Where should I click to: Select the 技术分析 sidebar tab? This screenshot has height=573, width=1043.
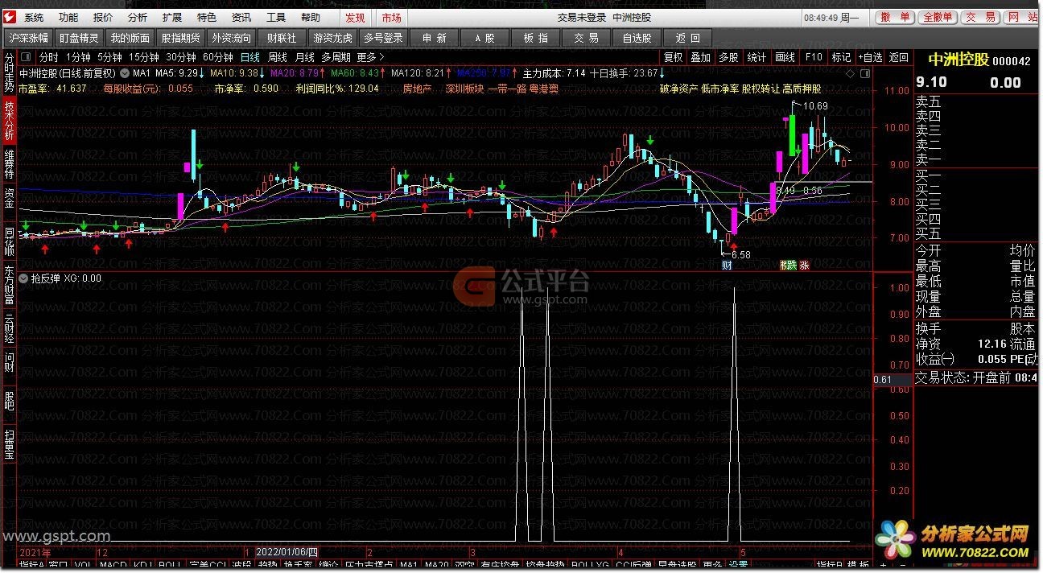pos(9,121)
